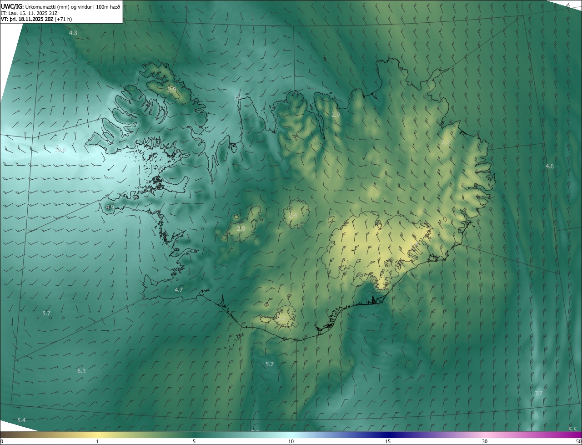Click the 4.6 value label east of Iceland

[550, 166]
